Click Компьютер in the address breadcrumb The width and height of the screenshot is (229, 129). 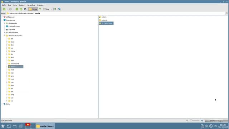coord(13,13)
